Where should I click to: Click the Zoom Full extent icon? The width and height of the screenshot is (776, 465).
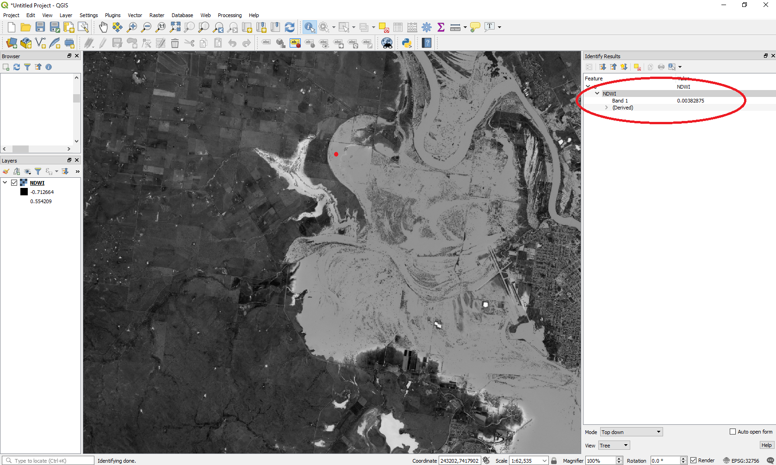point(175,27)
